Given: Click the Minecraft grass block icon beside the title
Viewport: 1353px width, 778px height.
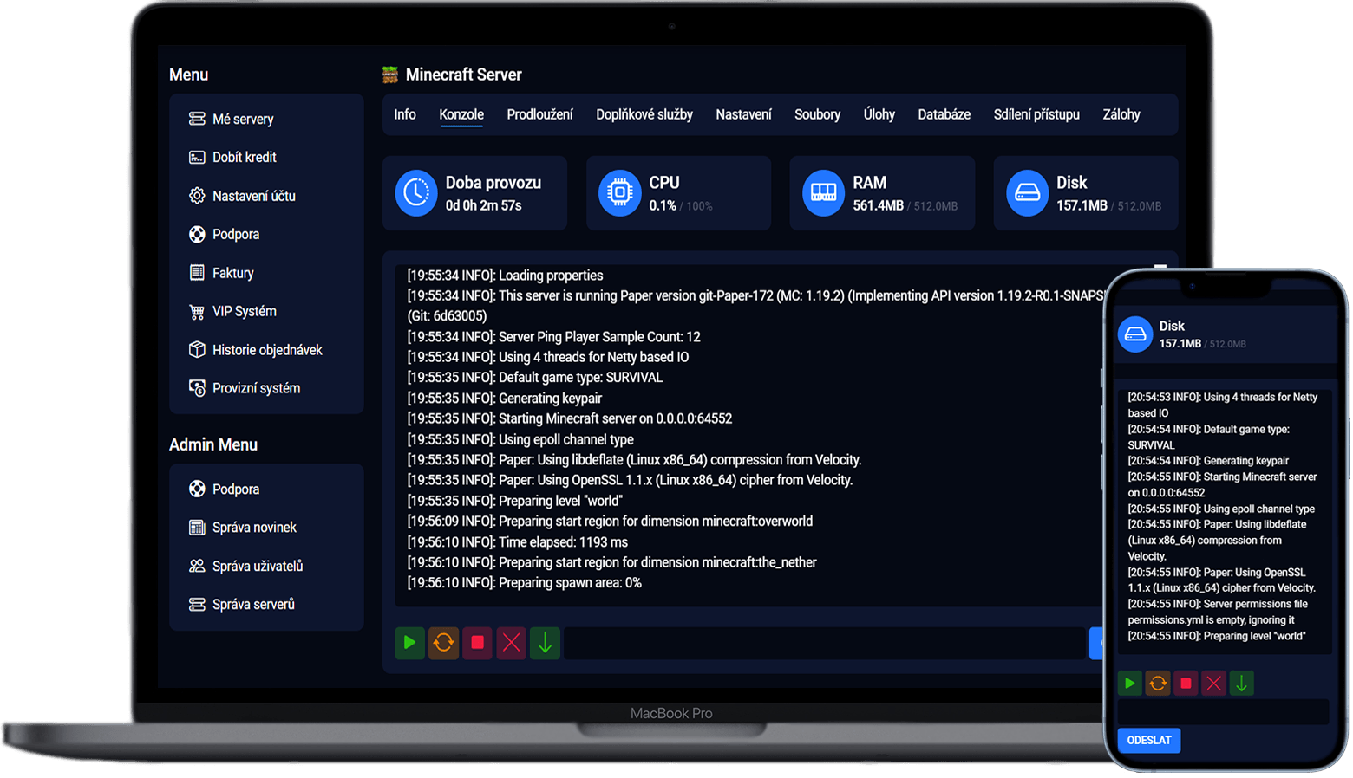Looking at the screenshot, I should pos(389,75).
